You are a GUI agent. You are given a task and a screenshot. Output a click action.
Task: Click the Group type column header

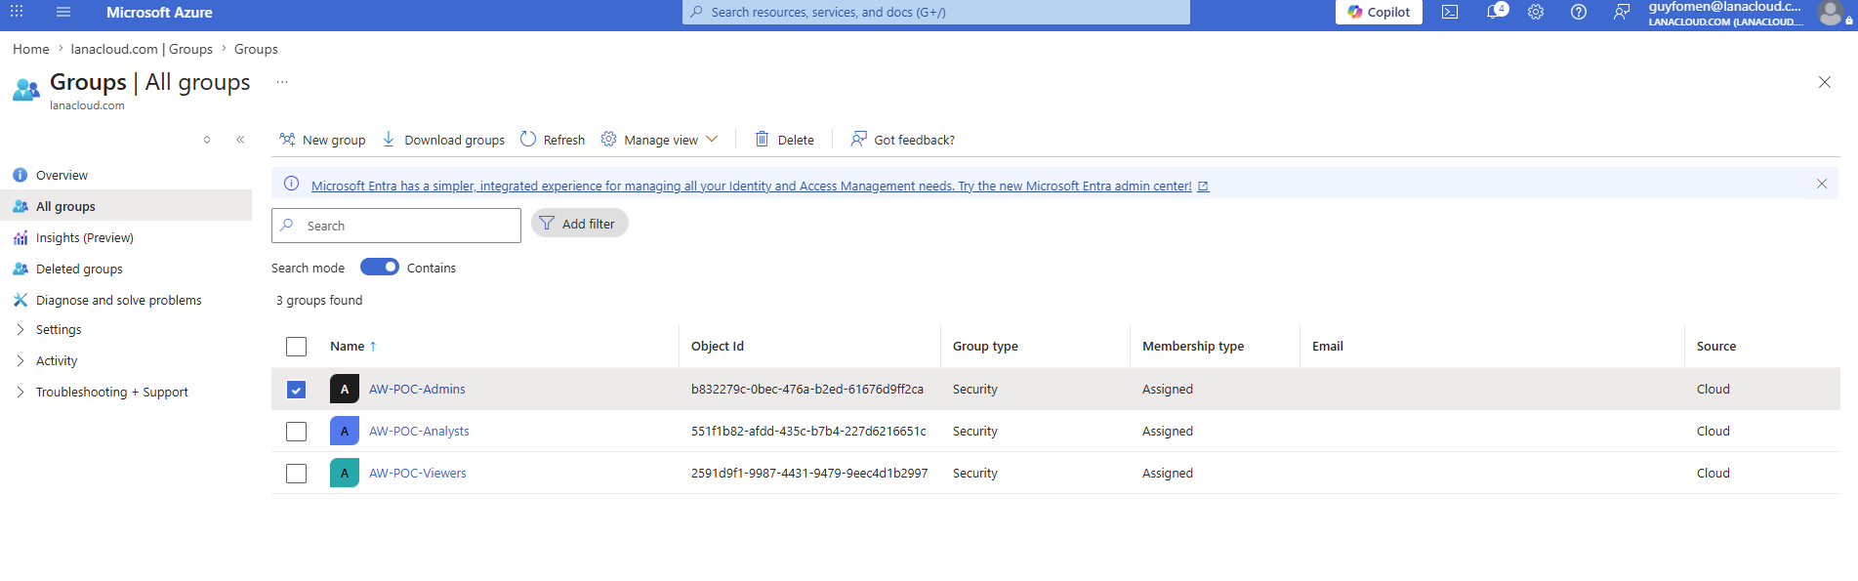(985, 346)
